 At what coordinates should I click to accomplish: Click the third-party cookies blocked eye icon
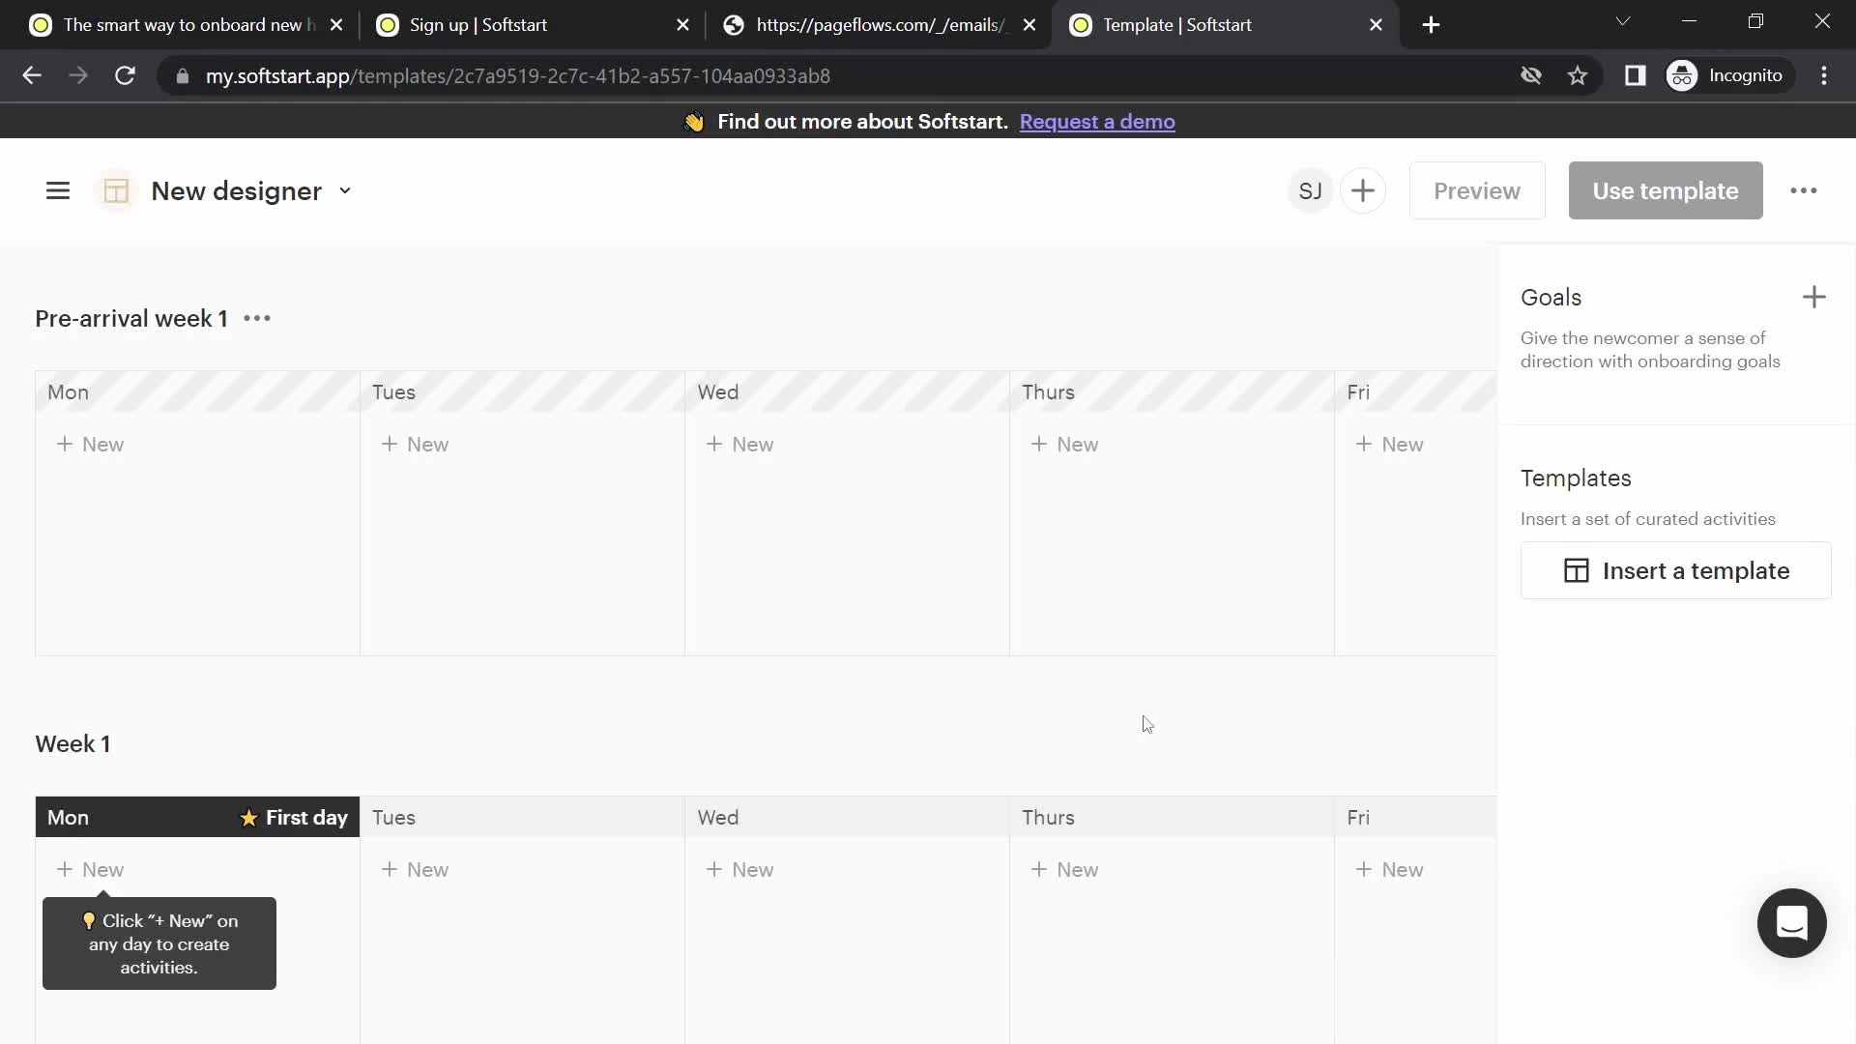1530,75
